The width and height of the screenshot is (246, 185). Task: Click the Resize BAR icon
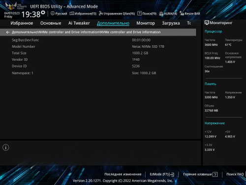coord(182,13)
